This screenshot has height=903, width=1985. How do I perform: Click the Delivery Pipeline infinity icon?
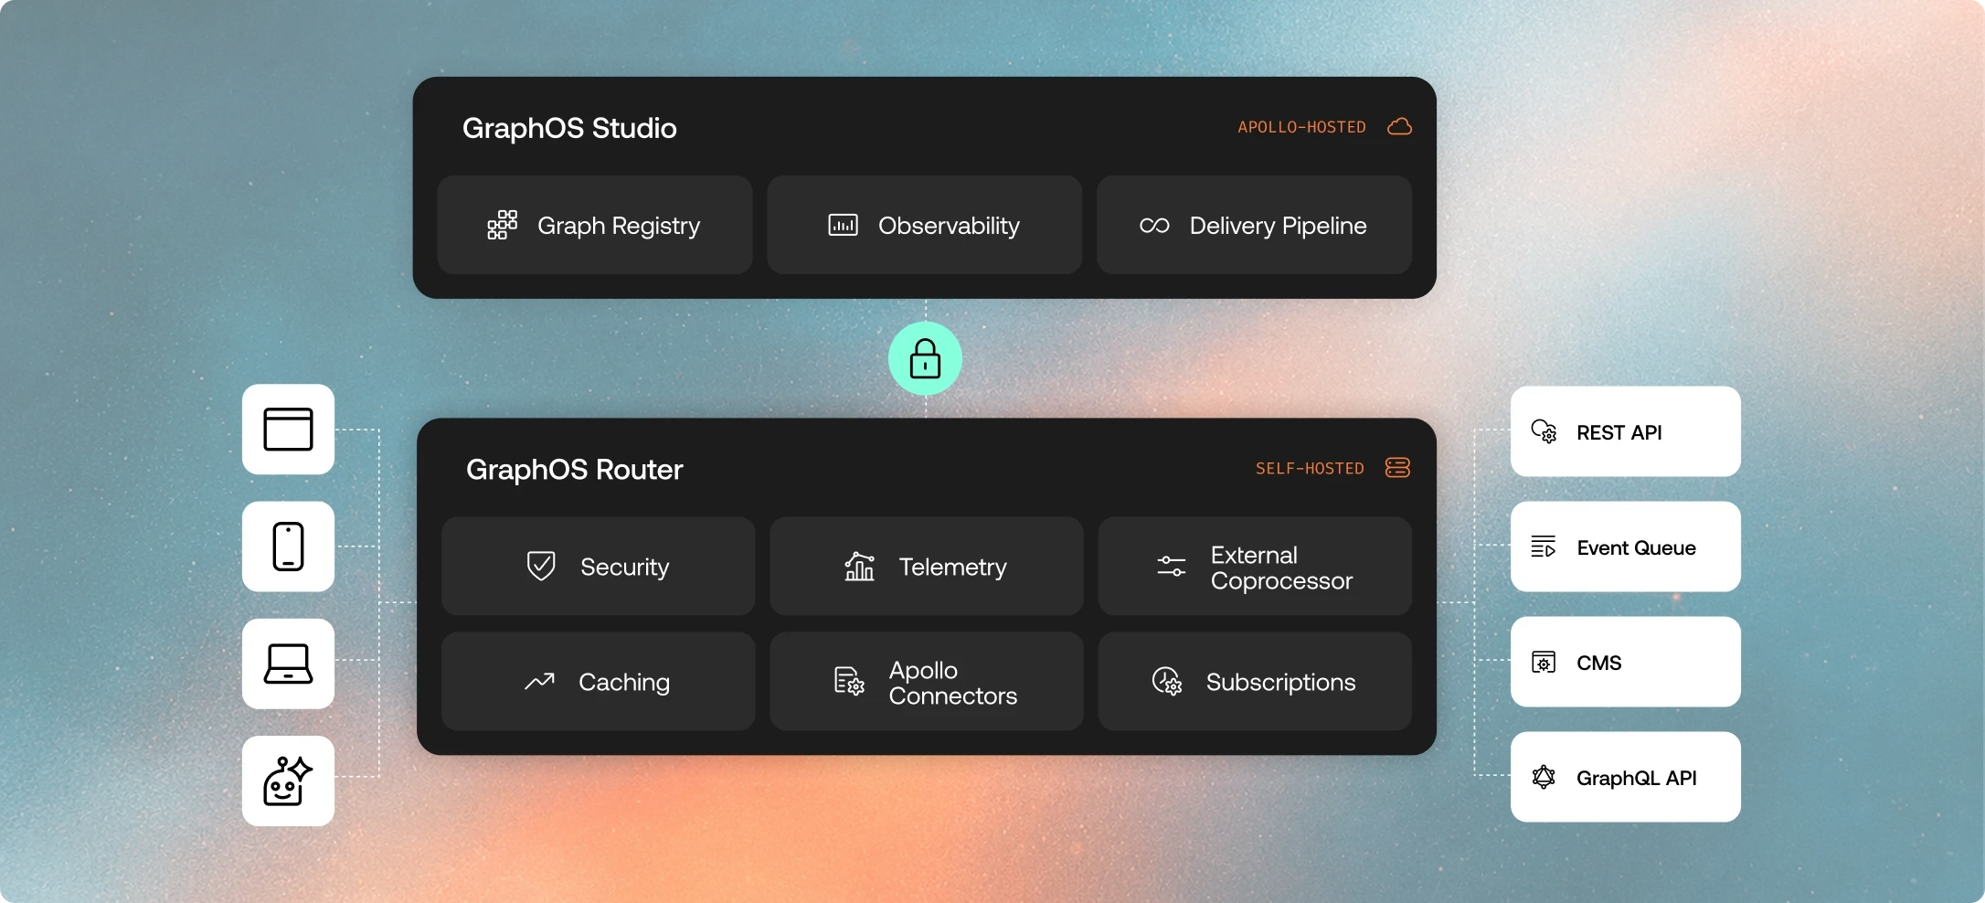(x=1154, y=226)
